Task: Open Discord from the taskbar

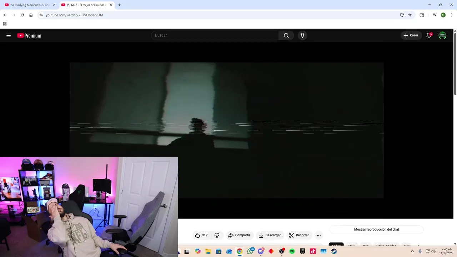Action: (x=261, y=251)
